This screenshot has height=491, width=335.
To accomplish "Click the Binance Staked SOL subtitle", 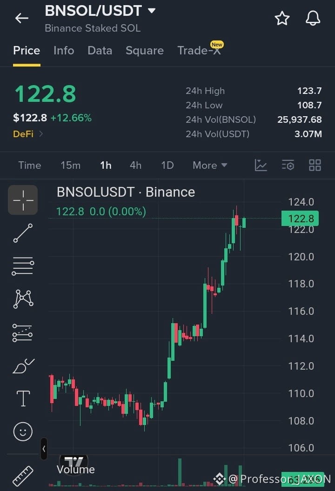I will [x=93, y=28].
